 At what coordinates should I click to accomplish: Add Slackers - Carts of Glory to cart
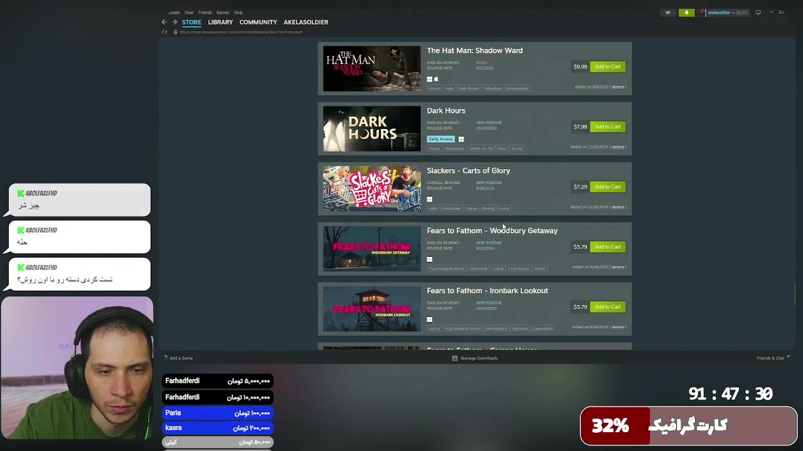tap(607, 187)
